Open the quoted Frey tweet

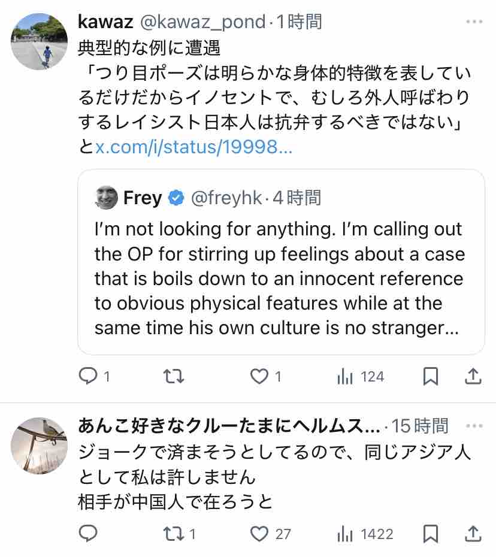click(280, 278)
